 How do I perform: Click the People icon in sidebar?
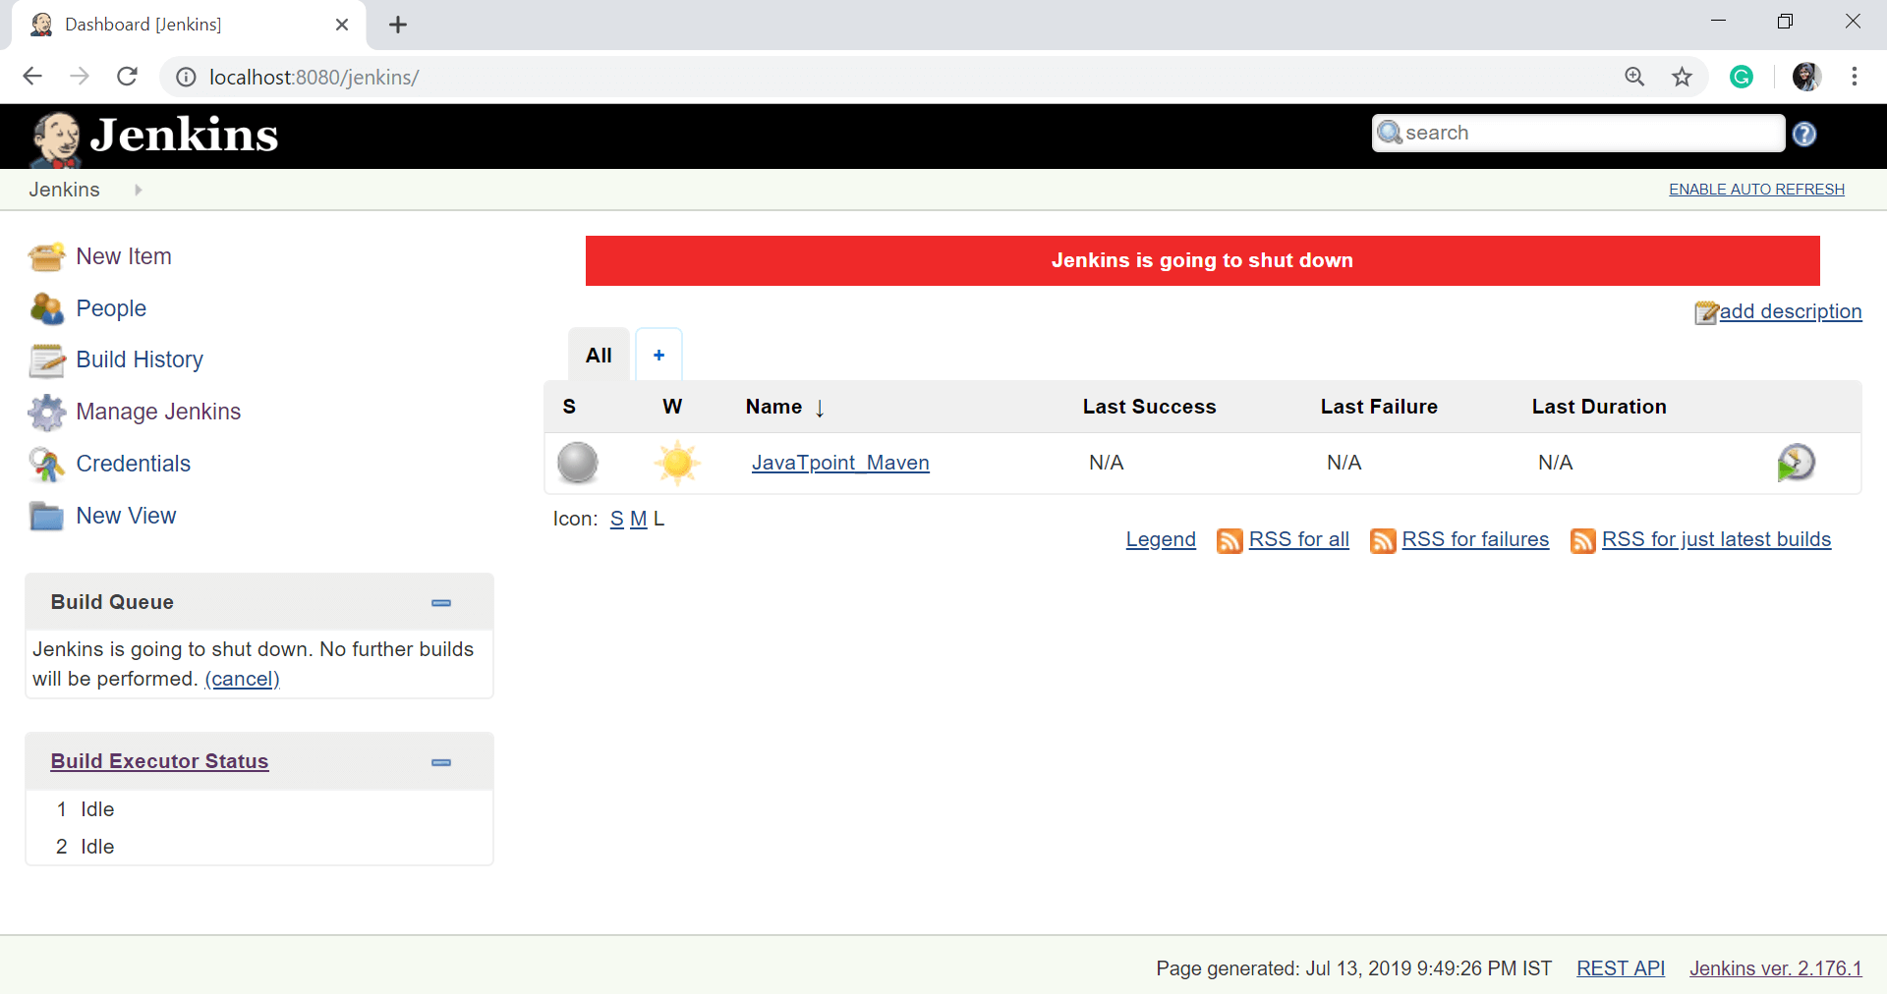(x=46, y=308)
